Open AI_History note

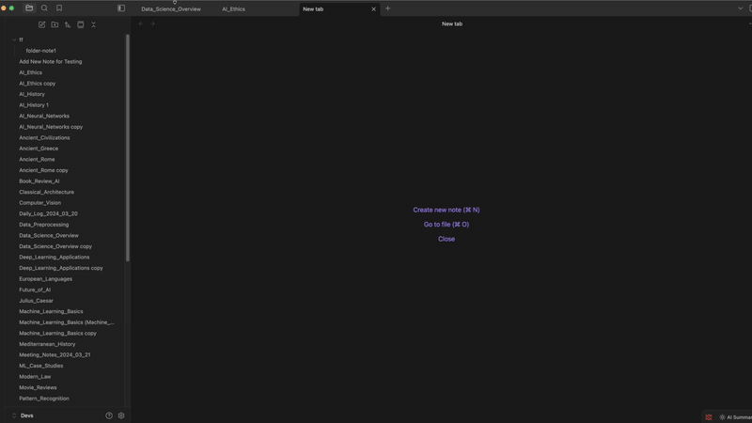click(32, 95)
